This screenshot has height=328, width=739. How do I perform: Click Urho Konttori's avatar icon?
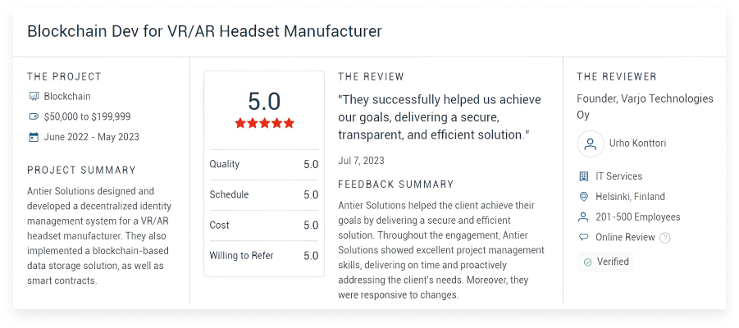pos(590,145)
